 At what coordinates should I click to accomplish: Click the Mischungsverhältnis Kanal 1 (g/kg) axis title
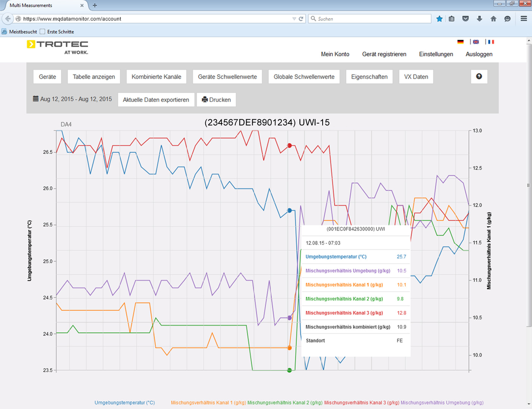click(489, 251)
